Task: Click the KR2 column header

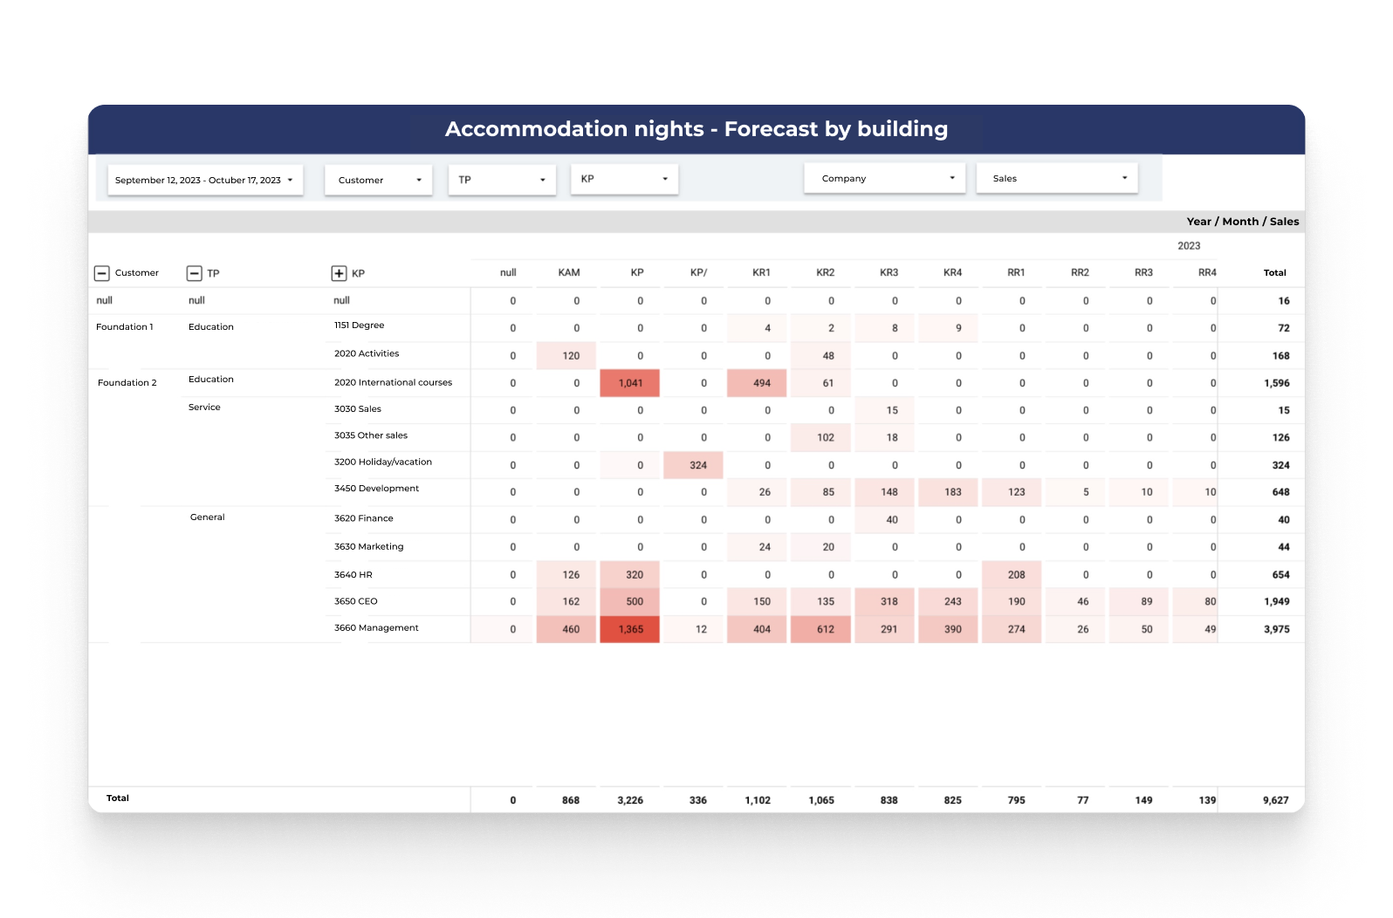Action: pyautogui.click(x=826, y=272)
